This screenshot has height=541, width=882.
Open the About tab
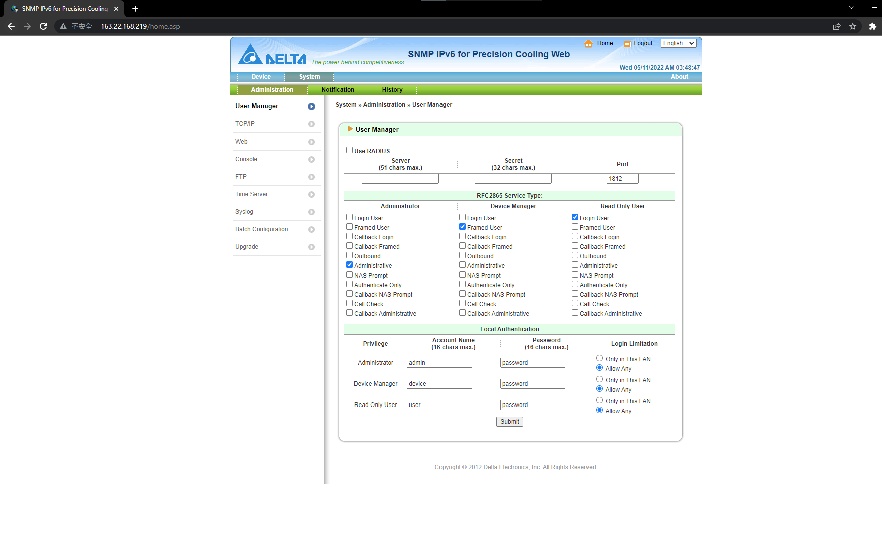(x=679, y=77)
